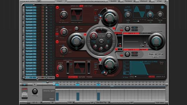The width and height of the screenshot is (187, 105).
Task: Select the Sample 25 drum voice
Action: (31, 7)
